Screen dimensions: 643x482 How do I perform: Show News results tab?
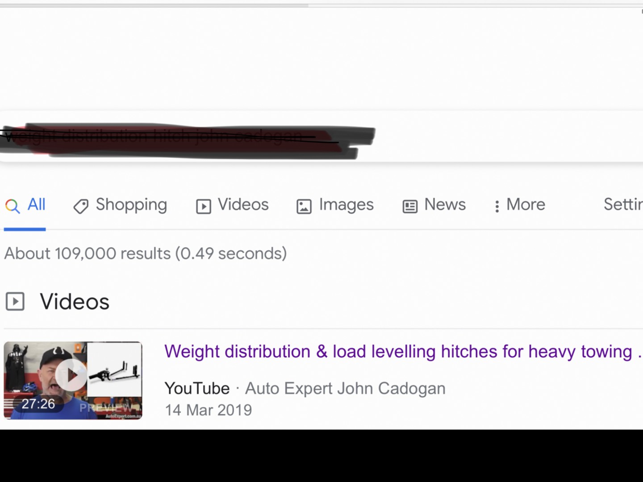445,205
